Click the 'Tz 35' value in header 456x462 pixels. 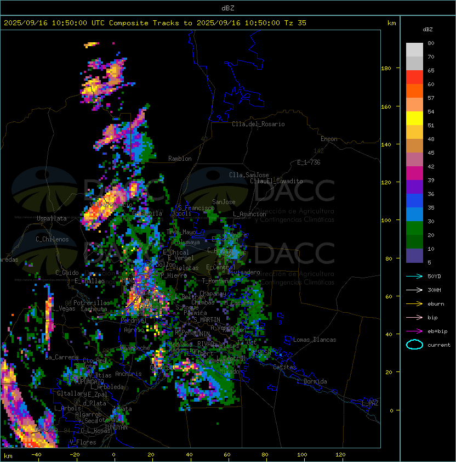tap(295, 23)
